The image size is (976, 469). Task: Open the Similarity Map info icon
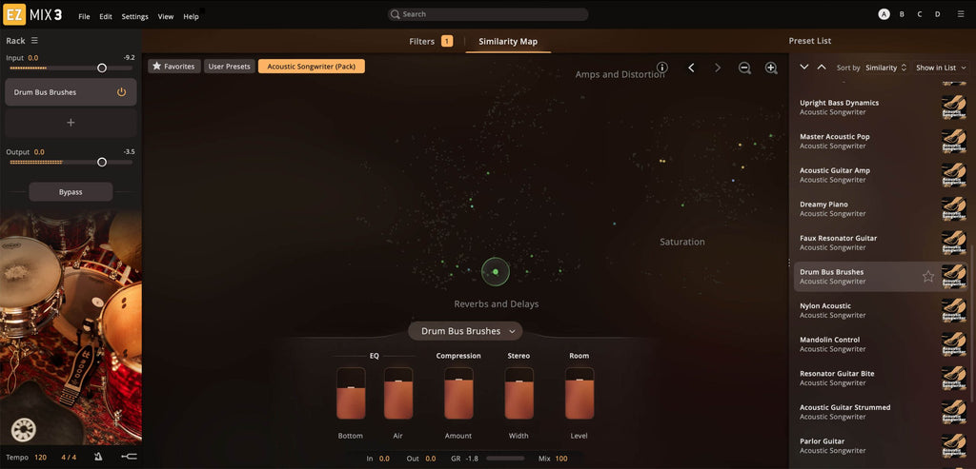662,68
